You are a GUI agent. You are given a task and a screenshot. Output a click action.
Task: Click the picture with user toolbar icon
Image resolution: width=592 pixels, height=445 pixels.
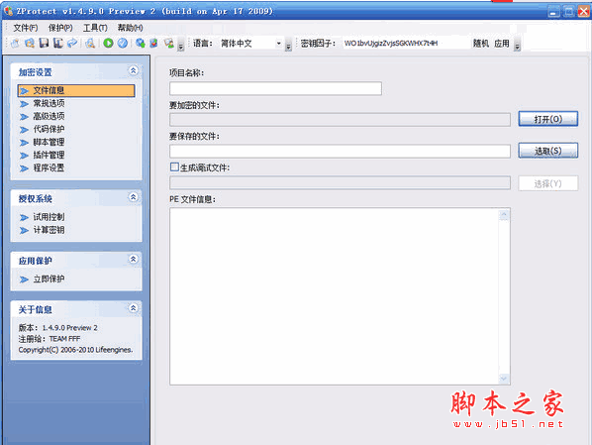[x=168, y=43]
